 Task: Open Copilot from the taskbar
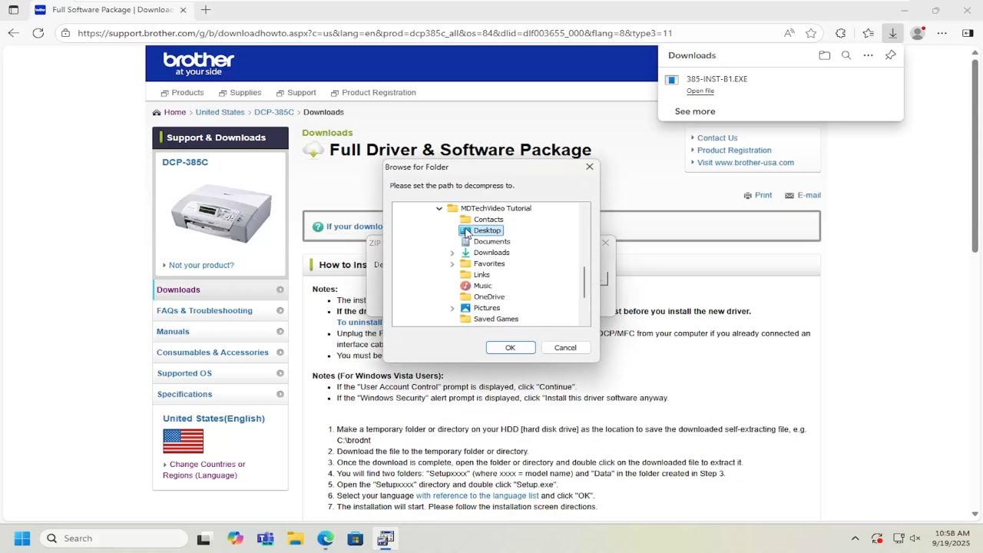[235, 538]
